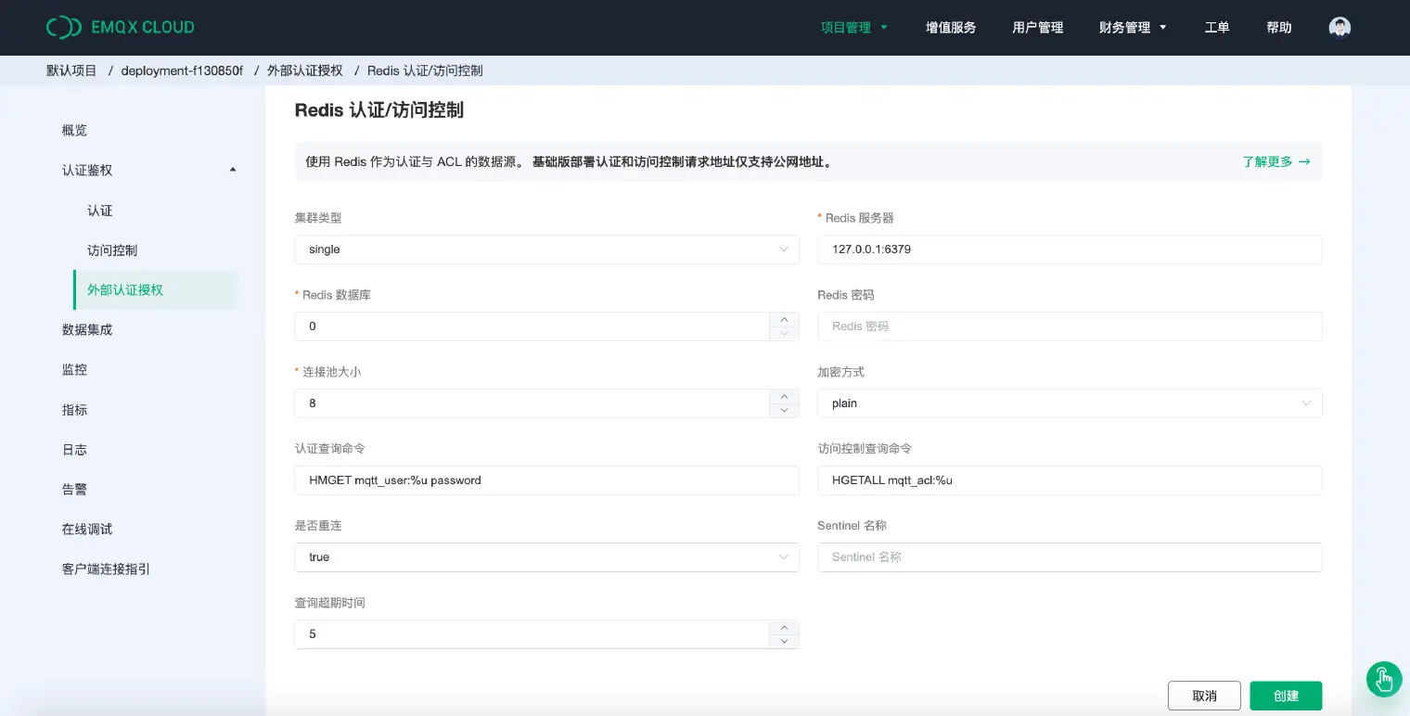Go to 数据集成 in the sidebar
This screenshot has width=1410, height=716.
tap(87, 329)
